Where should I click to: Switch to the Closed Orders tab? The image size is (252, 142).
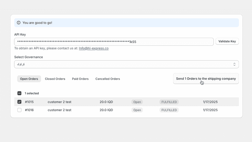(x=55, y=79)
